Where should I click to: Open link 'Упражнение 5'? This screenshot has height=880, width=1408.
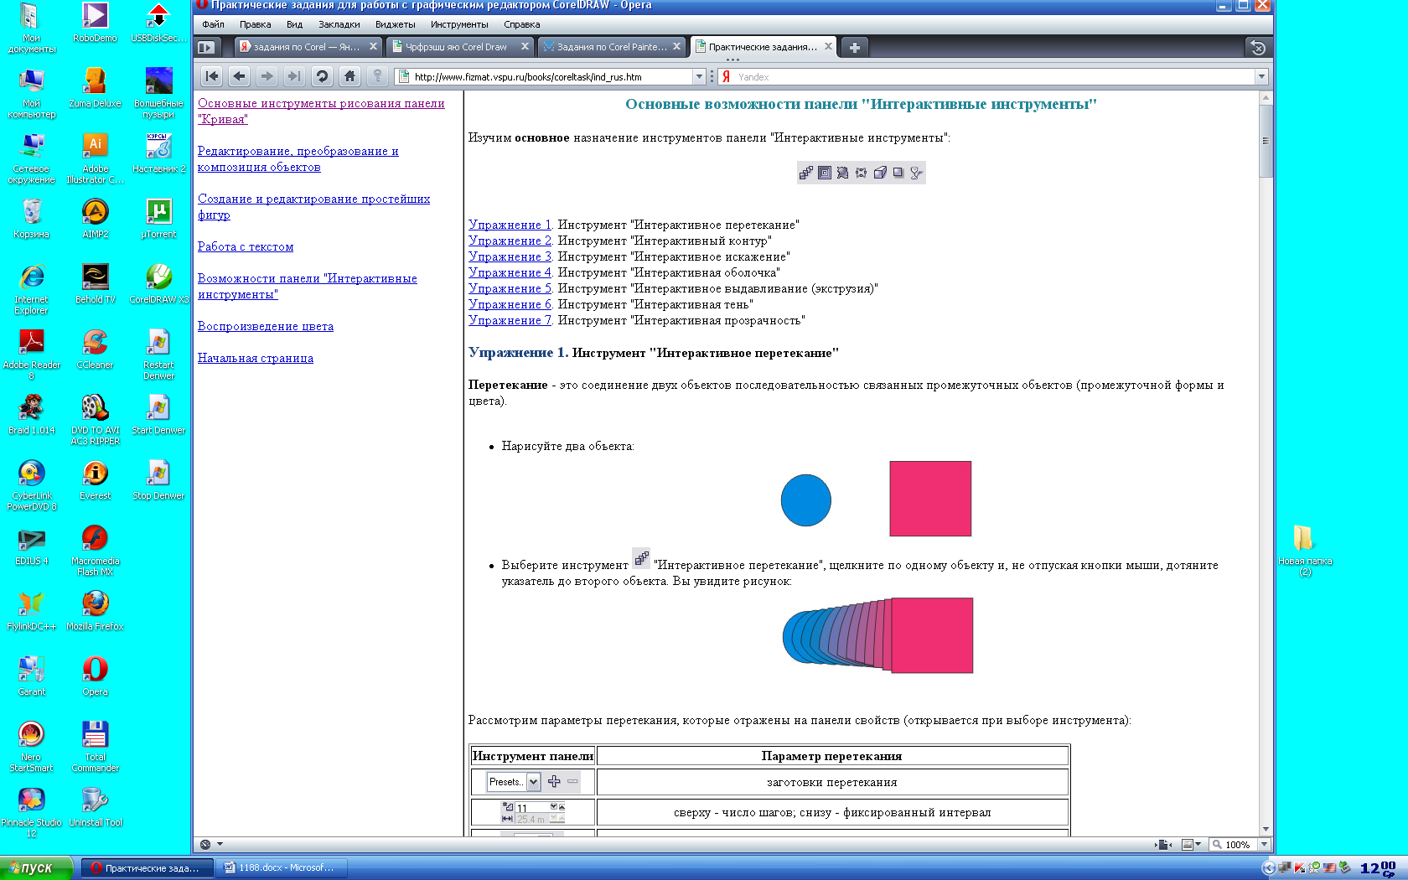point(510,288)
